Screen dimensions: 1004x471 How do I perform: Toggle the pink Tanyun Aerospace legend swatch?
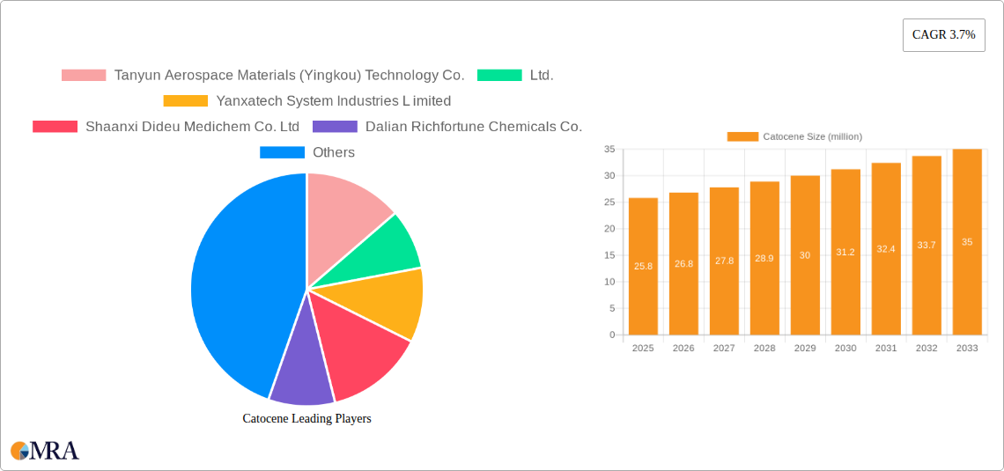pos(84,75)
